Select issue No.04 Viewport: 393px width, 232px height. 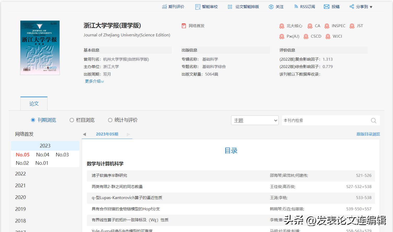pos(43,155)
